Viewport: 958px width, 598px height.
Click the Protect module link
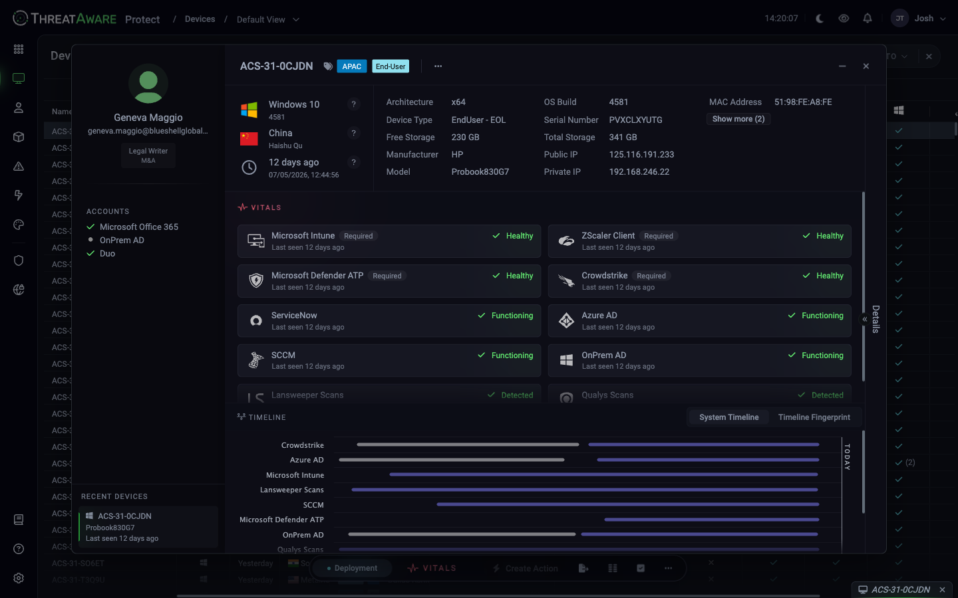142,19
